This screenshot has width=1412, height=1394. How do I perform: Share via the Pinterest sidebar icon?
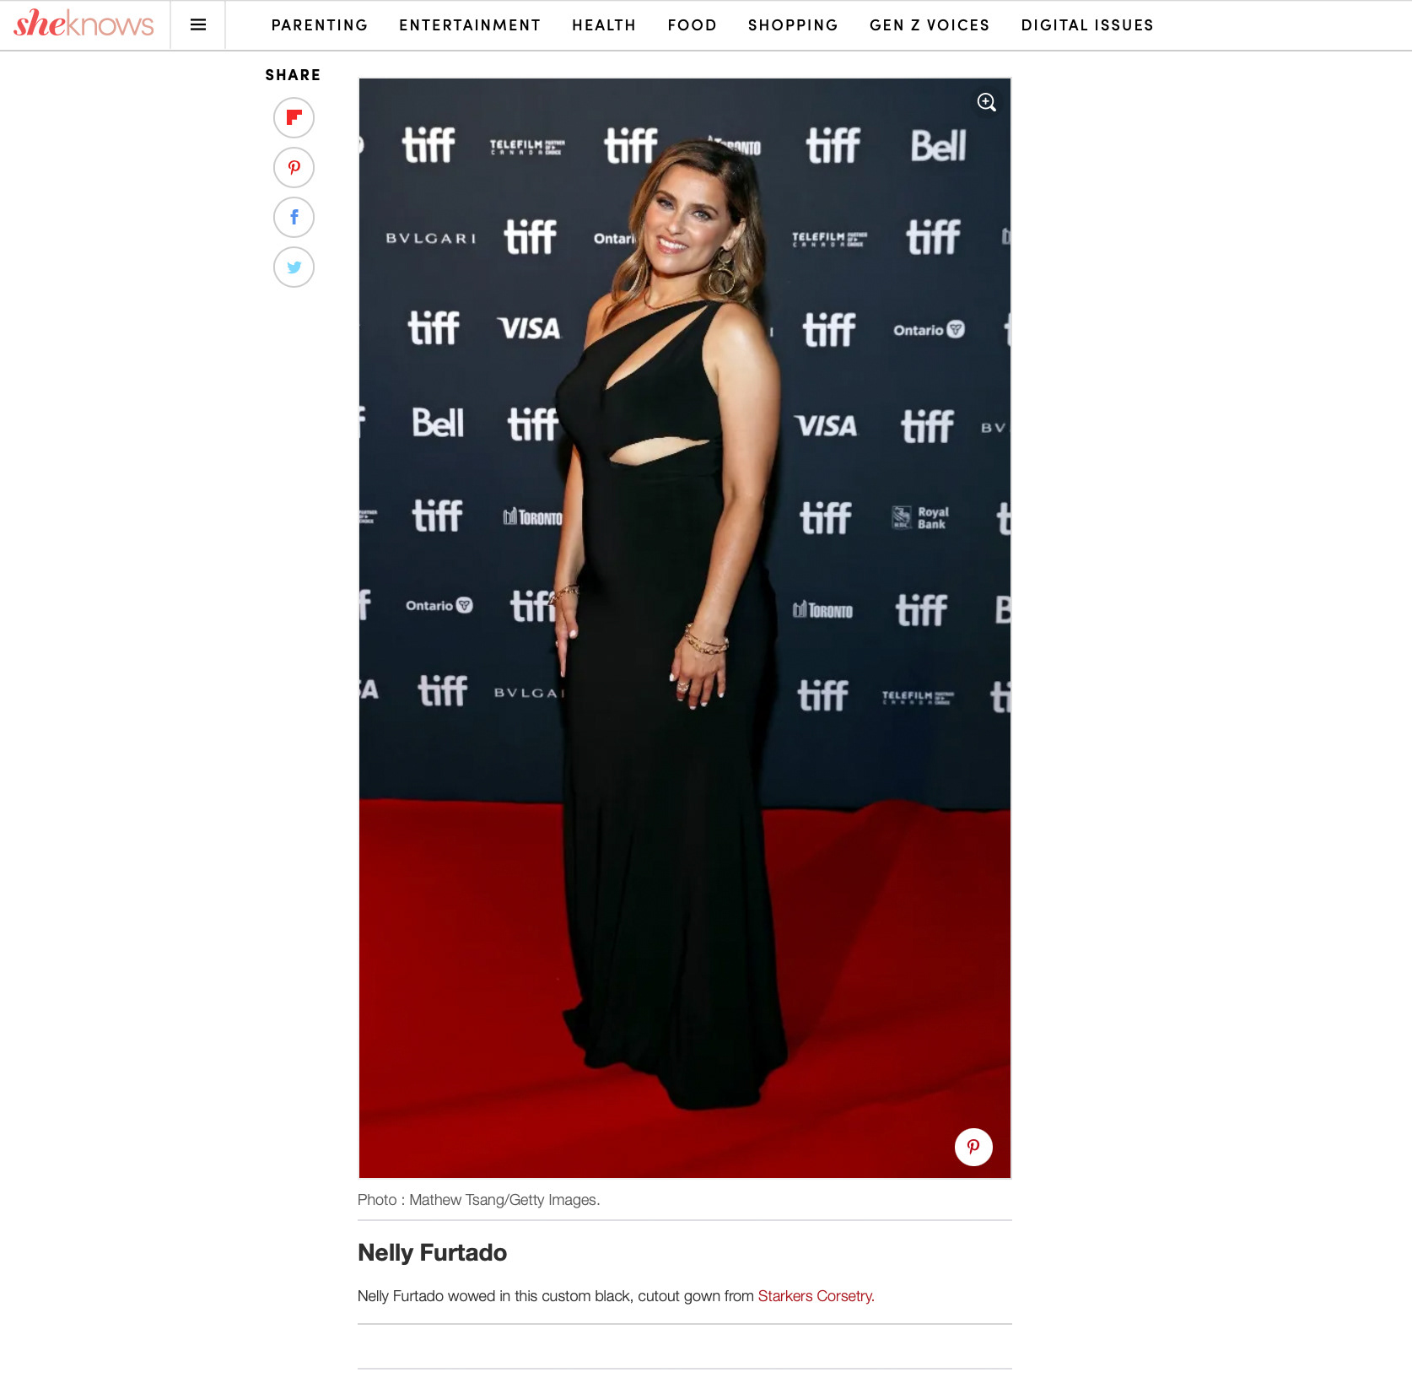pos(294,167)
